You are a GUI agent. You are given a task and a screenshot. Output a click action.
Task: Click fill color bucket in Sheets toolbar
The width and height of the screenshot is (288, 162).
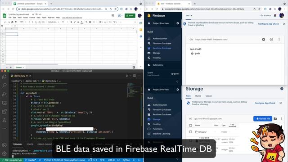click(x=86, y=22)
